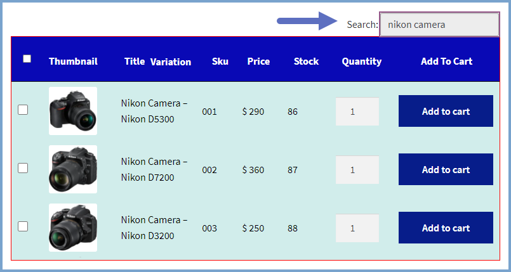This screenshot has height=272, width=511.
Task: Open the Nikon D7200 camera thumbnail
Action: tap(73, 169)
